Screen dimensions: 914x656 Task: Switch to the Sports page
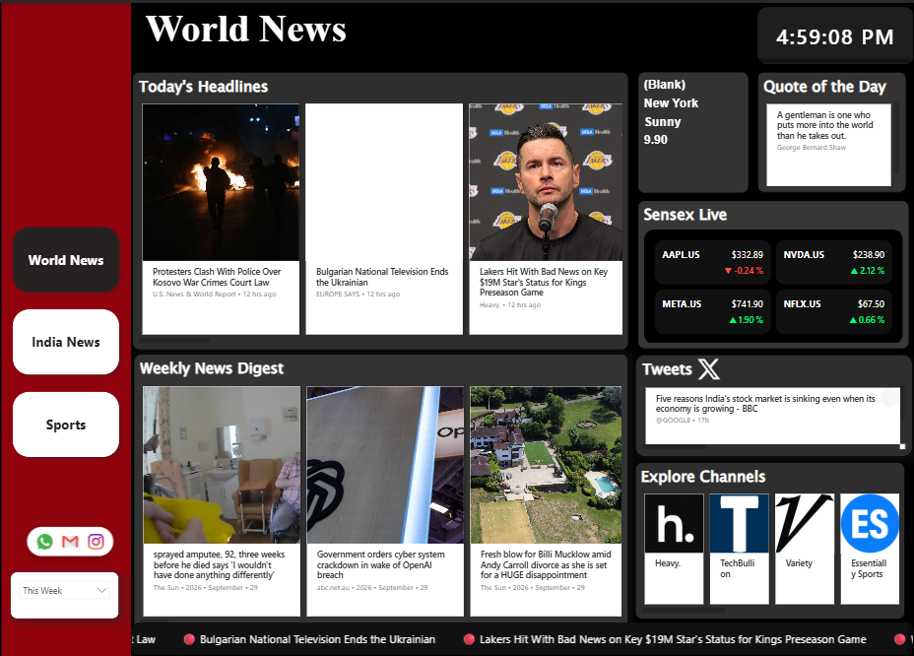click(66, 425)
